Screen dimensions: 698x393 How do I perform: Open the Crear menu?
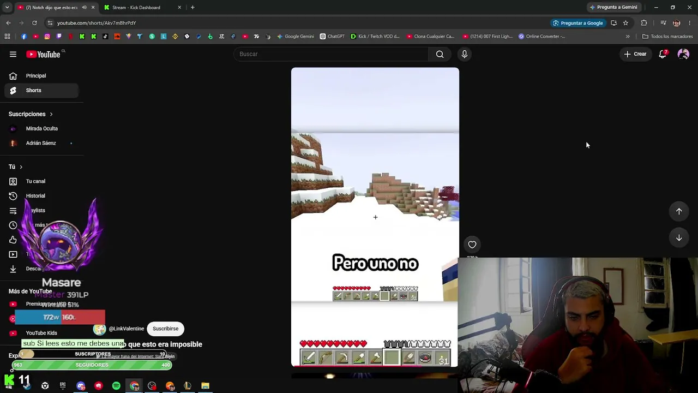635,54
